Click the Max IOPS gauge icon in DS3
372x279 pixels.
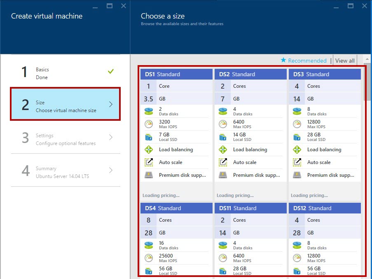(x=297, y=124)
